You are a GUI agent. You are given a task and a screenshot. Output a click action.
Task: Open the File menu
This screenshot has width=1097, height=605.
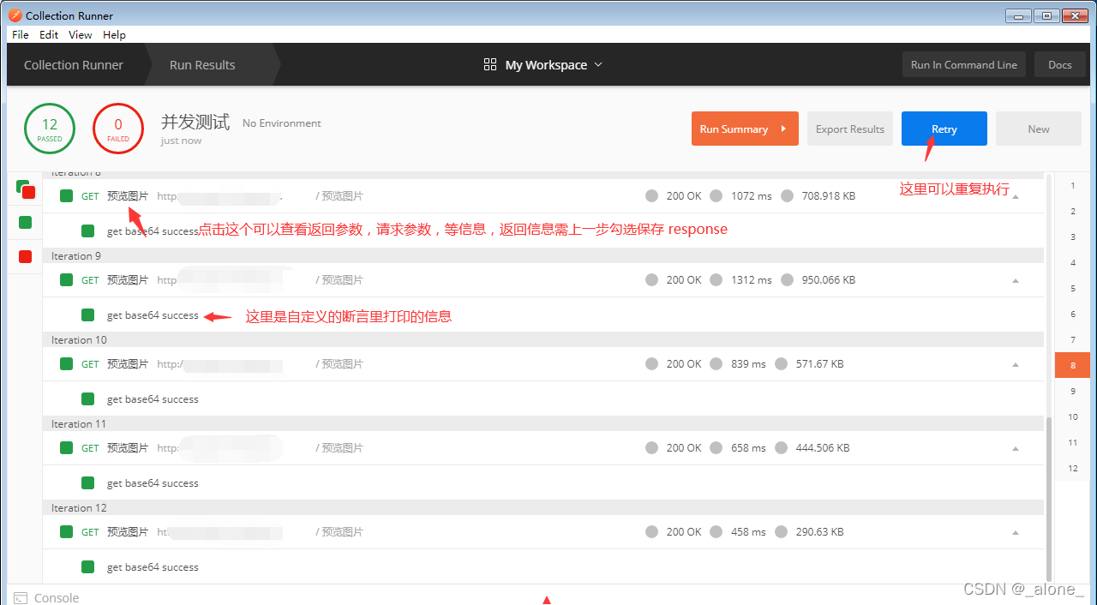tap(21, 34)
